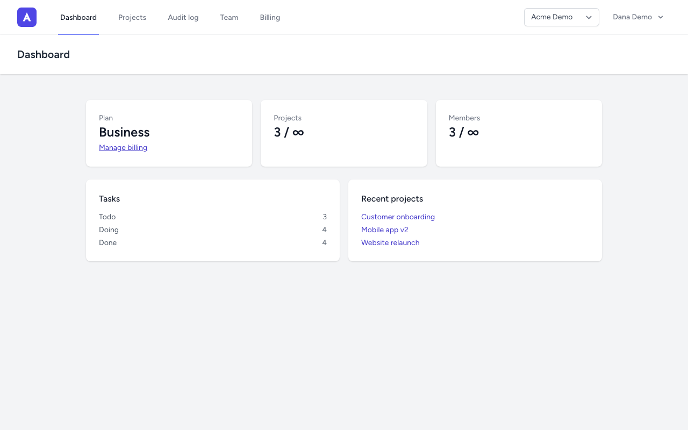Click the Business plan name
This screenshot has width=688, height=430.
tap(124, 132)
